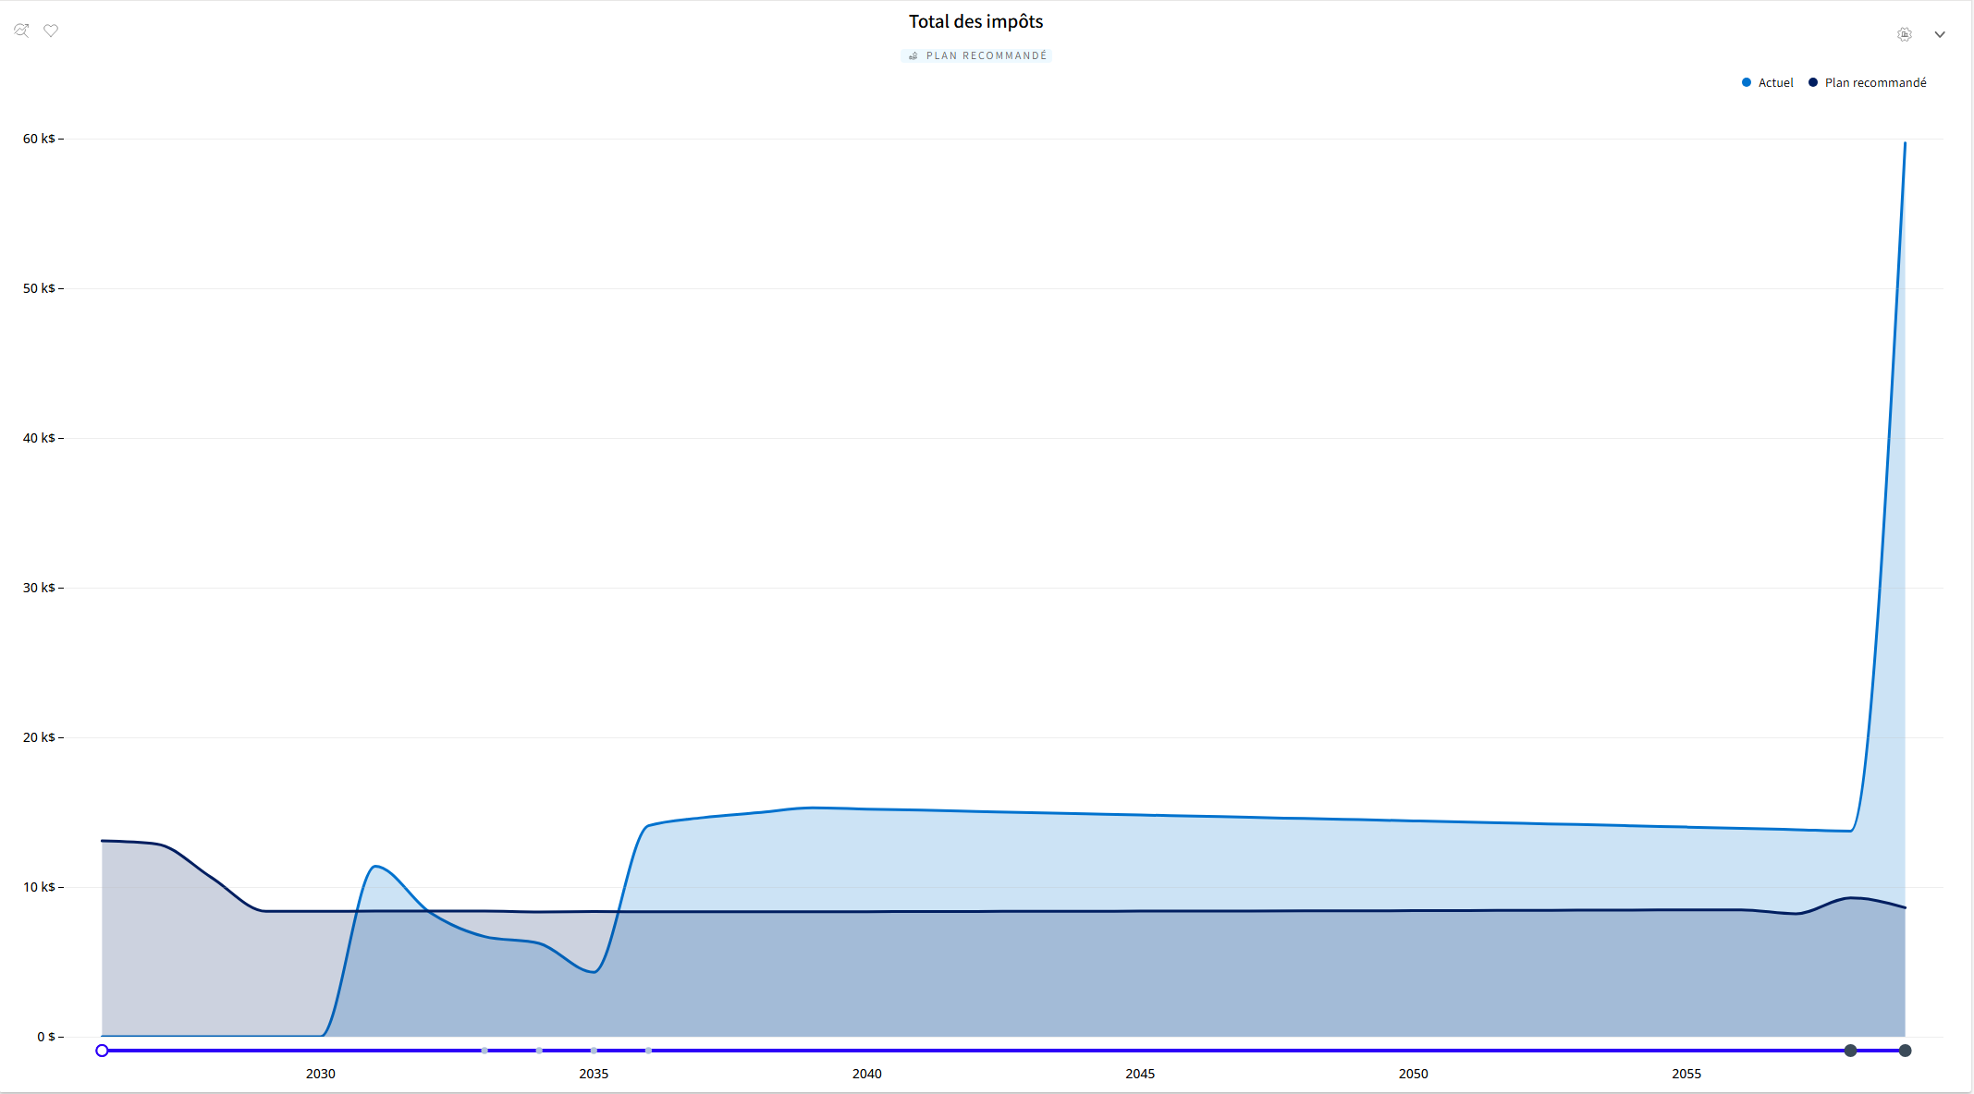The image size is (1974, 1094).
Task: Click the 2050 year label on the x-axis
Action: pos(1413,1074)
